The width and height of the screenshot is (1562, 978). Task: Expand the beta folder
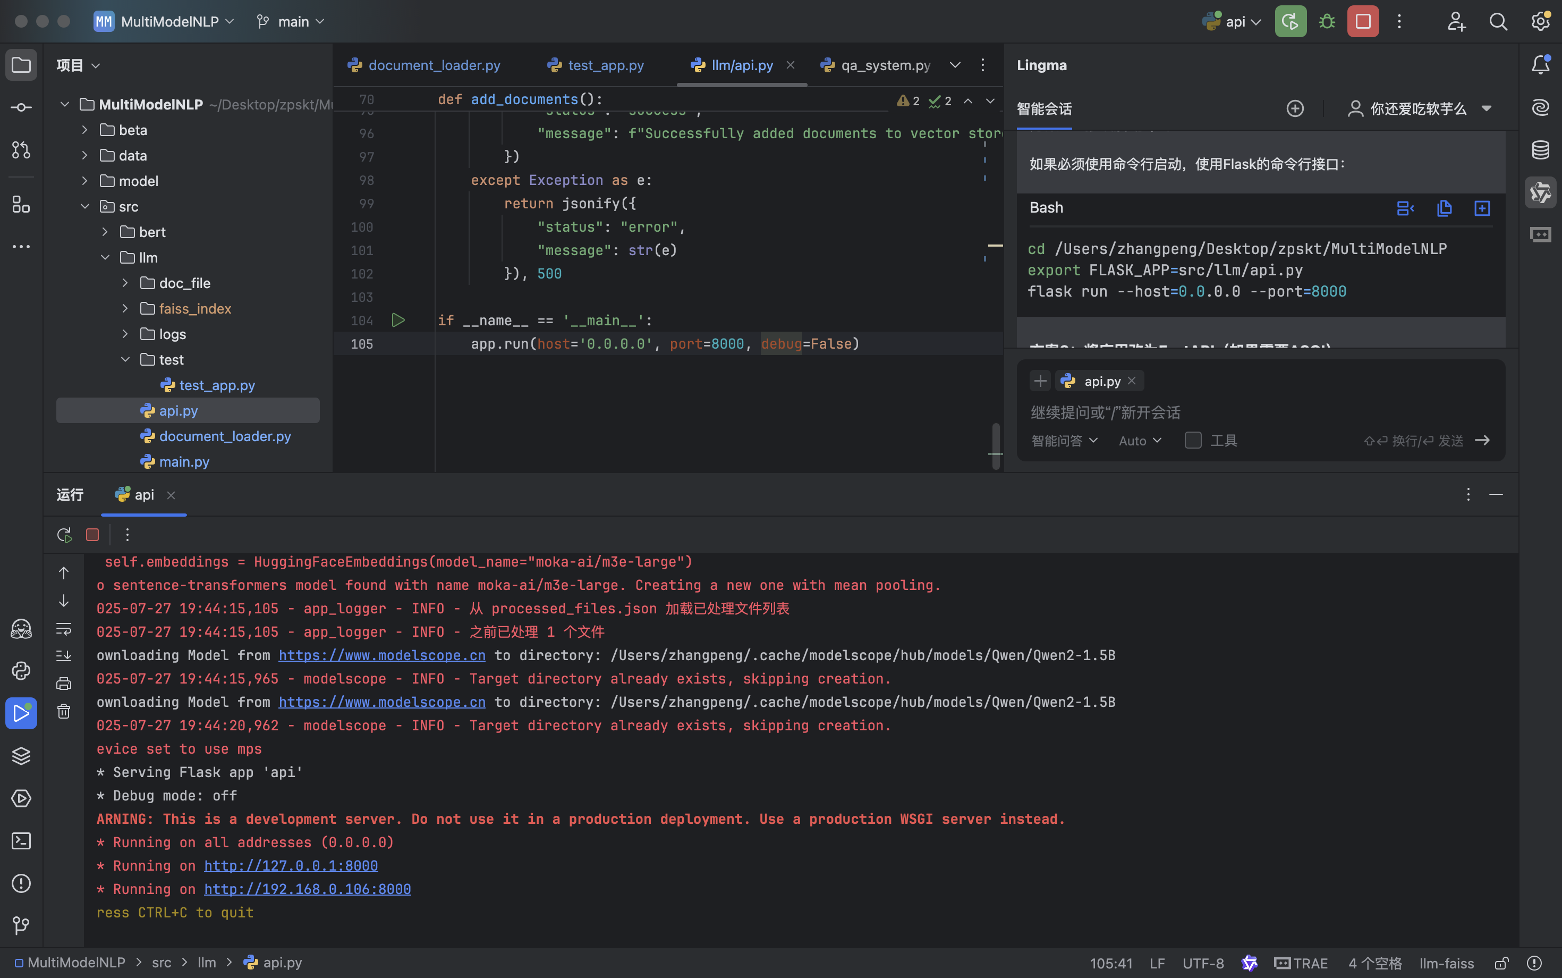coord(84,130)
